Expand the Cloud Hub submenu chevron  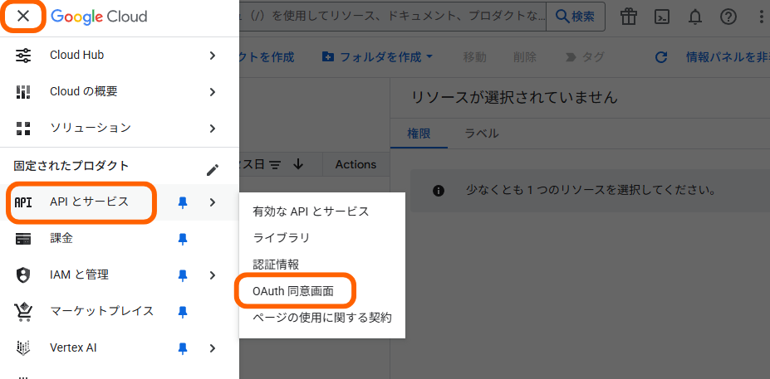tap(212, 56)
